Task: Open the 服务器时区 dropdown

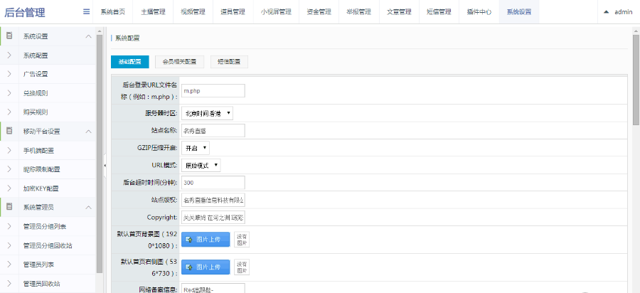Action: [x=208, y=112]
